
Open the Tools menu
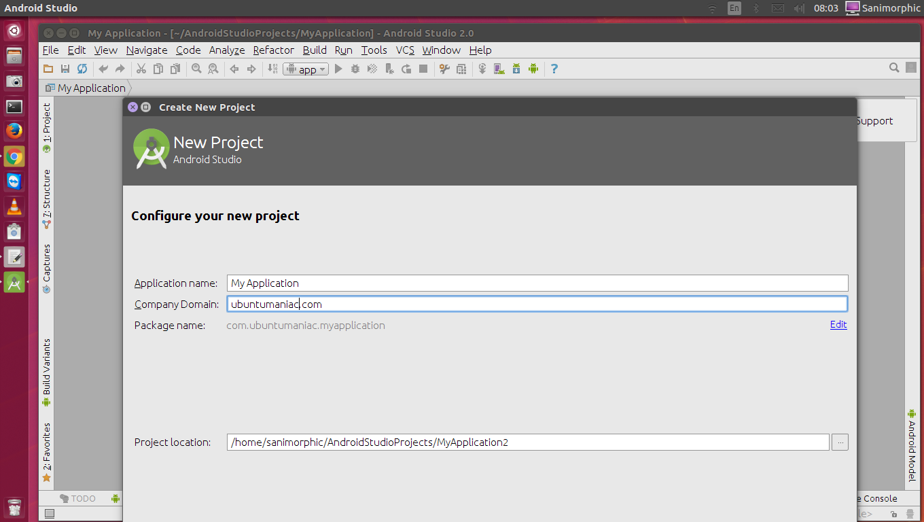pos(374,50)
